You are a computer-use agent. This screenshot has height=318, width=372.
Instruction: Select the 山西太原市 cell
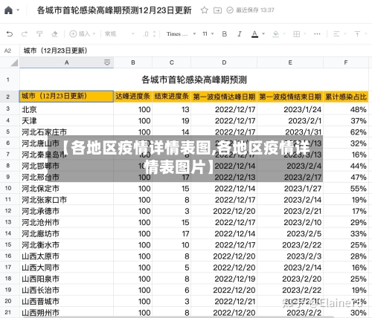point(66,256)
